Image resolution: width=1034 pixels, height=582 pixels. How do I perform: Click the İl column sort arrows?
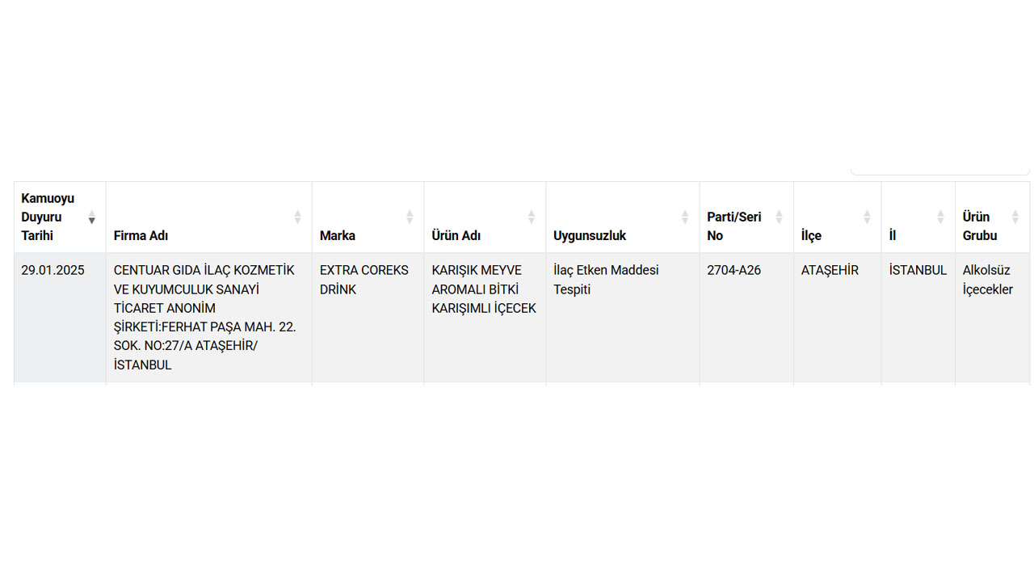[940, 217]
